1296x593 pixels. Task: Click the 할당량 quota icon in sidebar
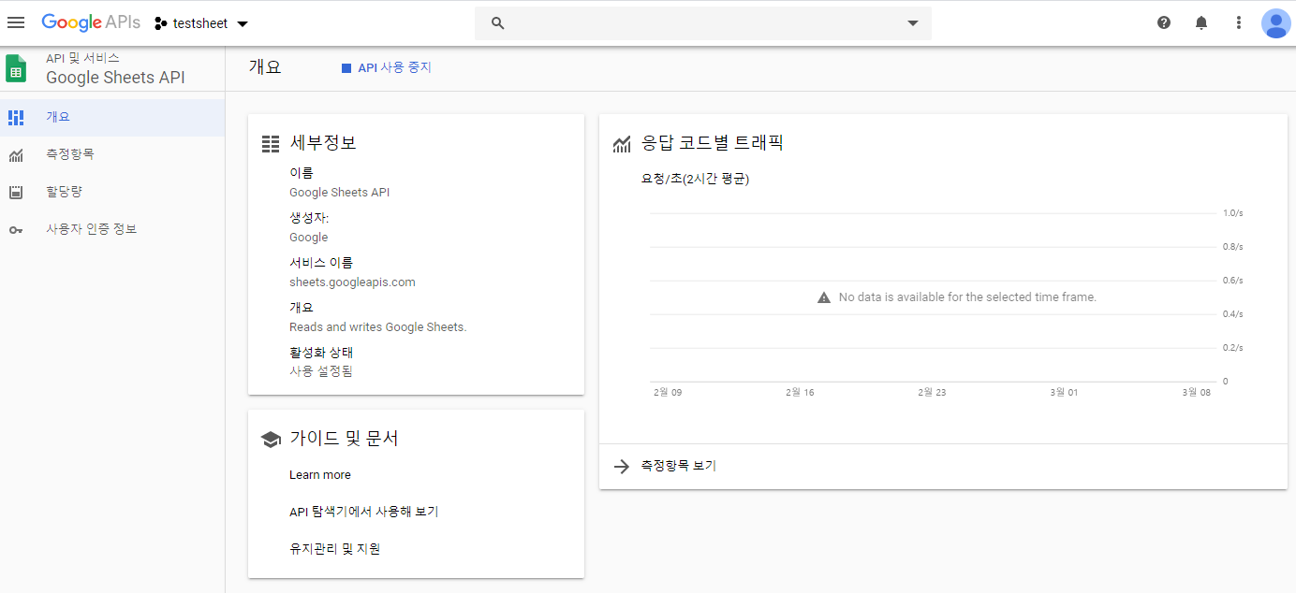(x=16, y=193)
